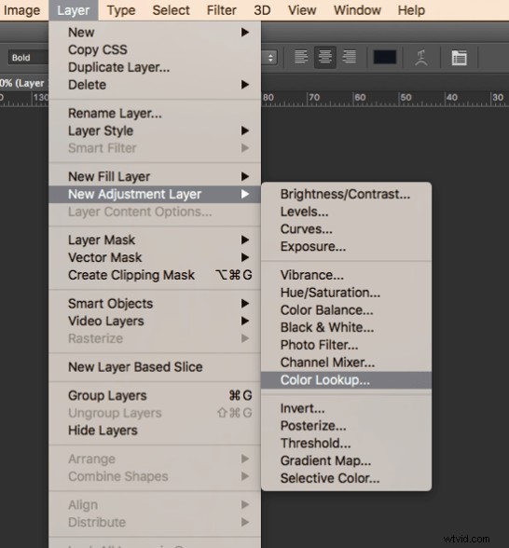Open the Select menu
This screenshot has width=509, height=548.
(x=171, y=10)
